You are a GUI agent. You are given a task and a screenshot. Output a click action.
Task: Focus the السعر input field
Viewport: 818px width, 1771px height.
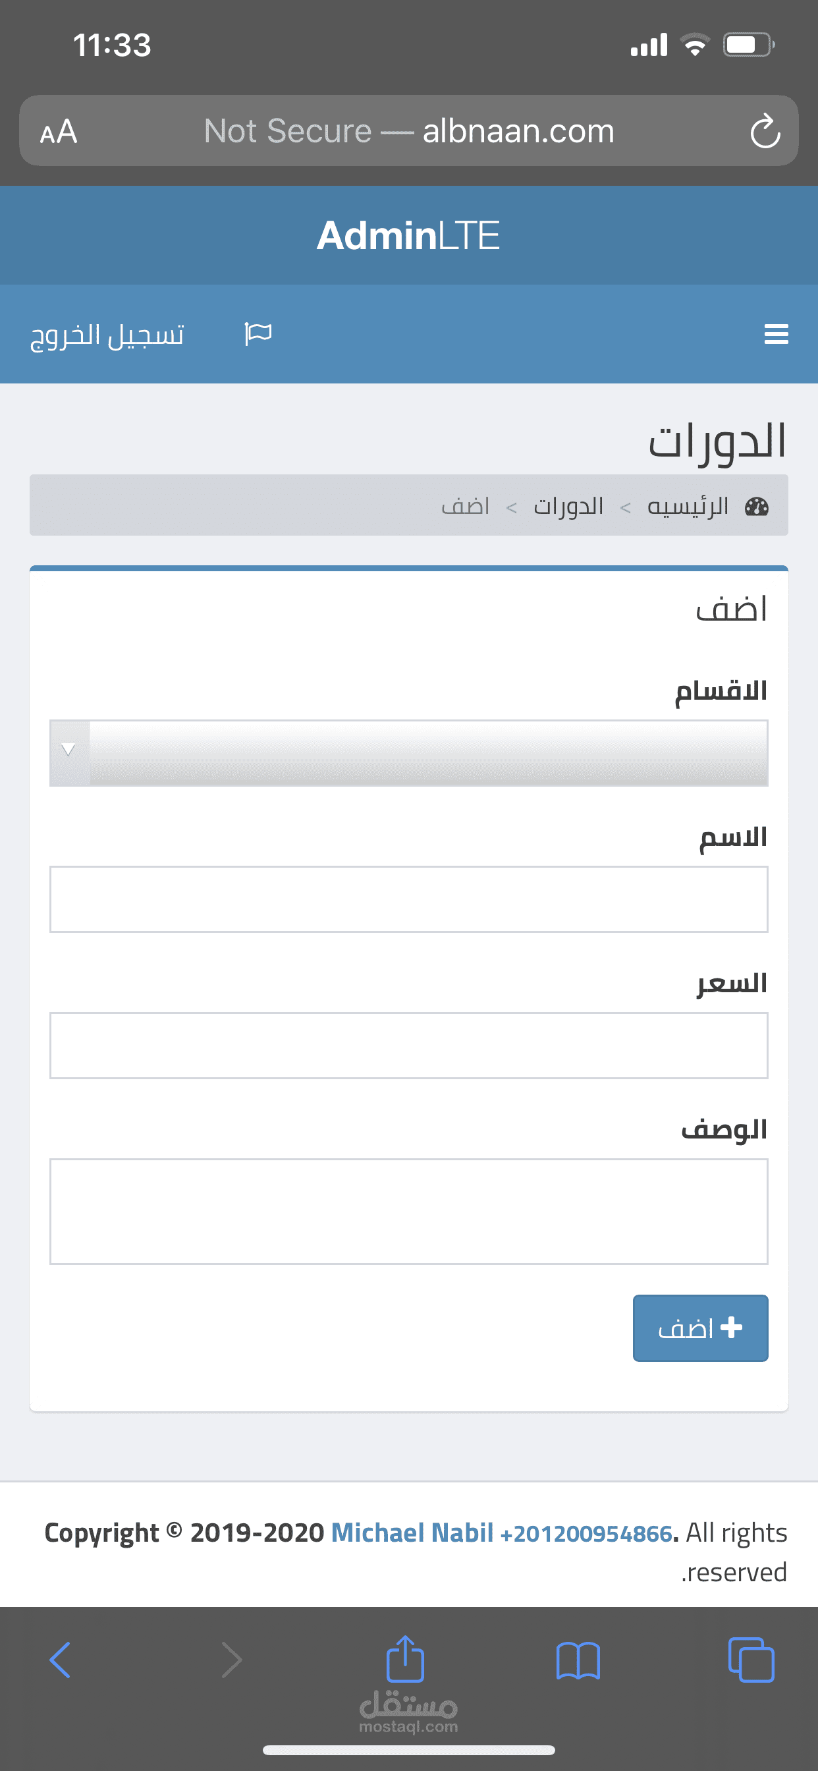pos(408,1045)
